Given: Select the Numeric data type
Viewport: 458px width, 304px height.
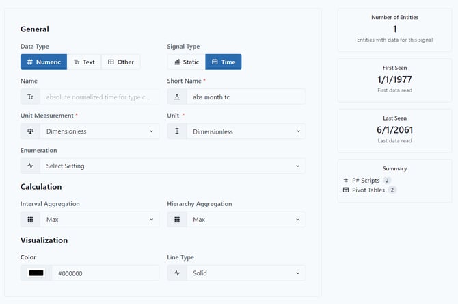Looking at the screenshot, I should (x=44, y=62).
